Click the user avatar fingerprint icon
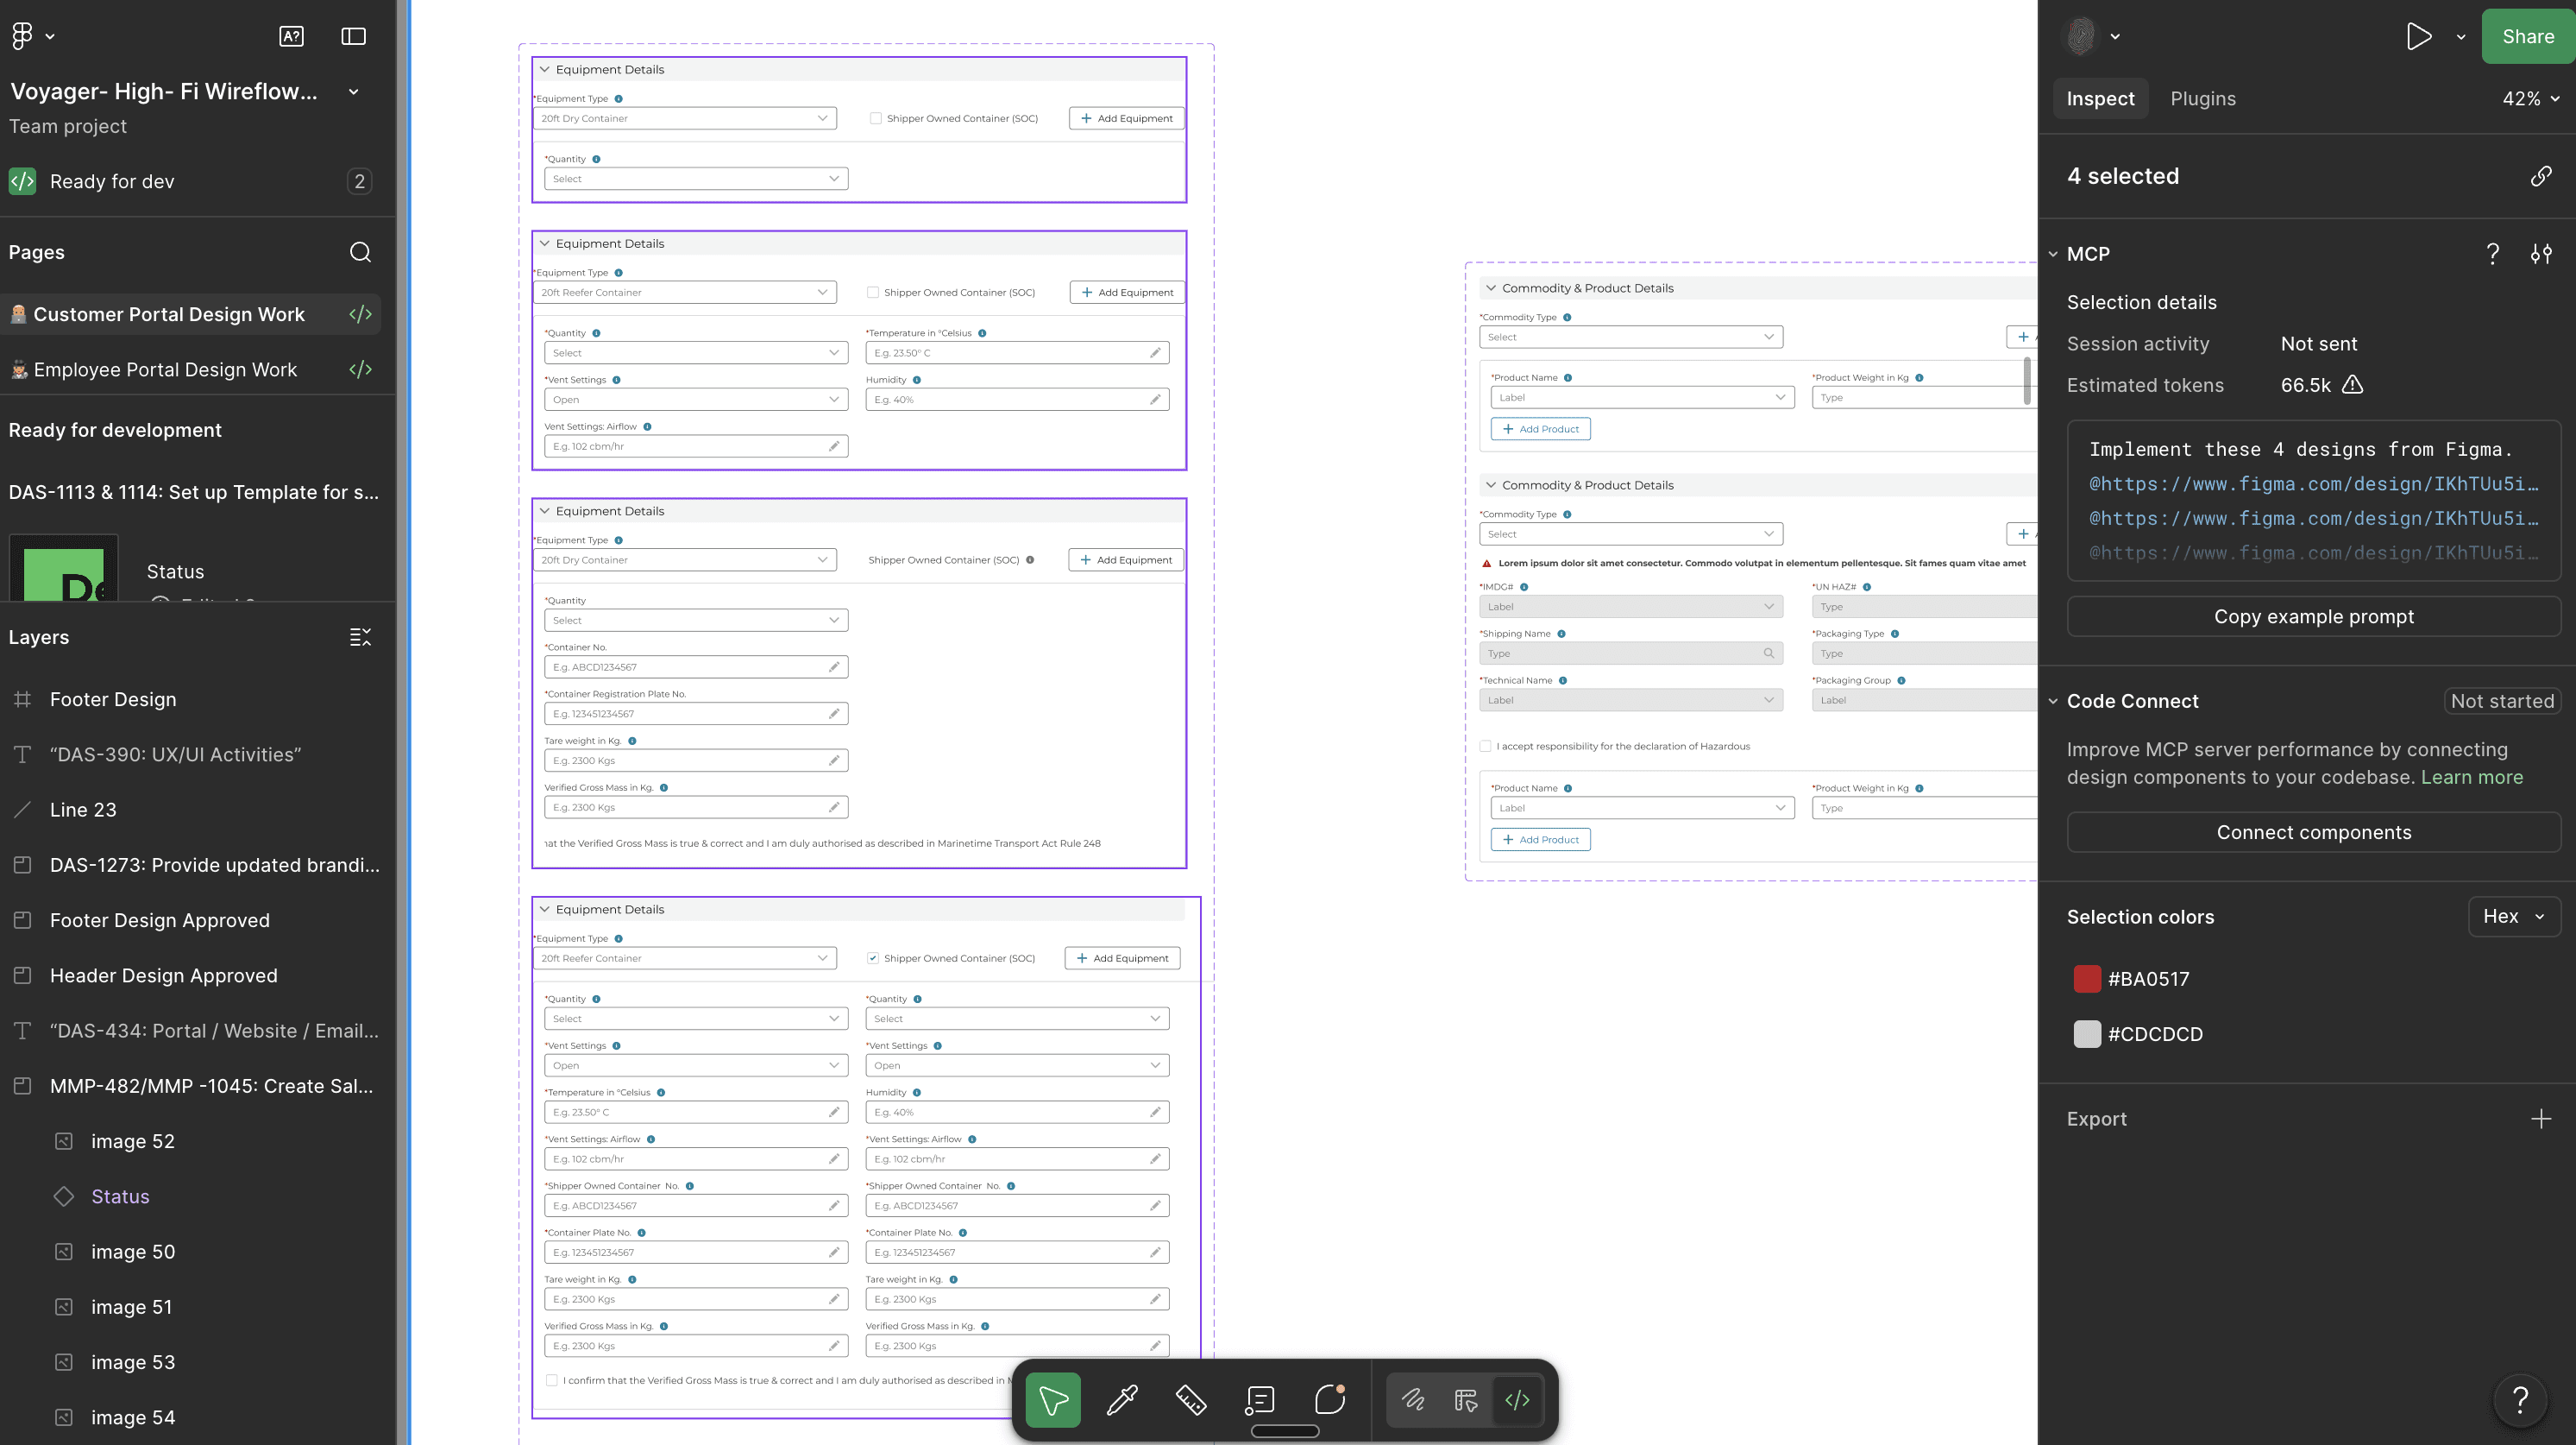Viewport: 2576px width, 1445px height. (x=2082, y=36)
